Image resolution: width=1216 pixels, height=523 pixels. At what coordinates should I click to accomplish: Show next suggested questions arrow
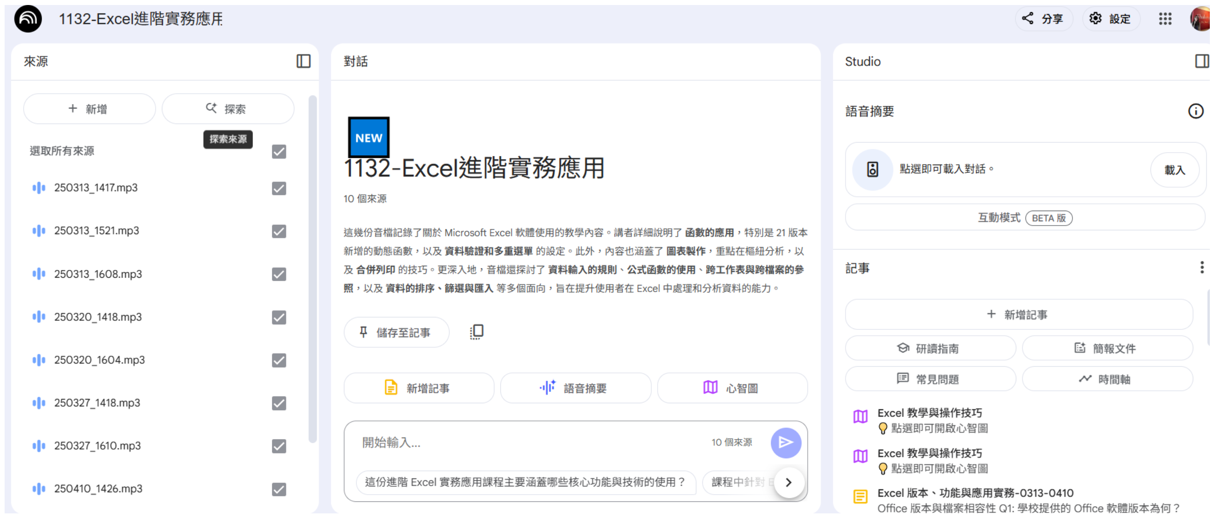[x=788, y=482]
